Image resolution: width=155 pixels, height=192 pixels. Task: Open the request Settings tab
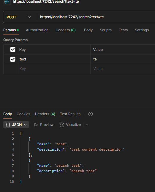pyautogui.click(x=142, y=30)
